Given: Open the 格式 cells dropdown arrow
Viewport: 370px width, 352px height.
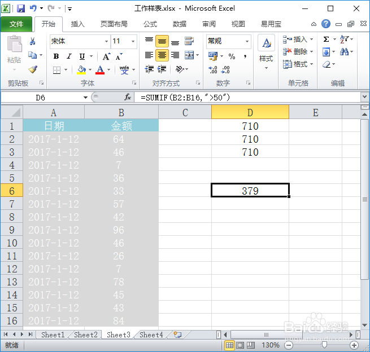Looking at the screenshot, I should 311,64.
